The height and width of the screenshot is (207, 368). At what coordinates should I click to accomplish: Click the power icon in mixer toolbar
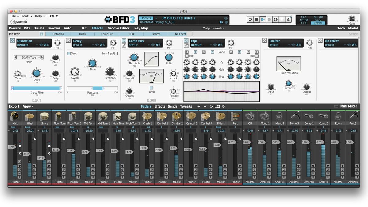pyautogui.click(x=223, y=106)
